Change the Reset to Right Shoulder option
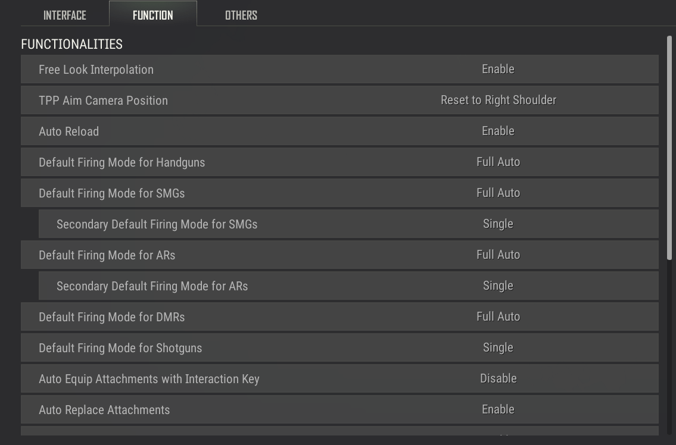676x445 pixels. pyautogui.click(x=498, y=100)
